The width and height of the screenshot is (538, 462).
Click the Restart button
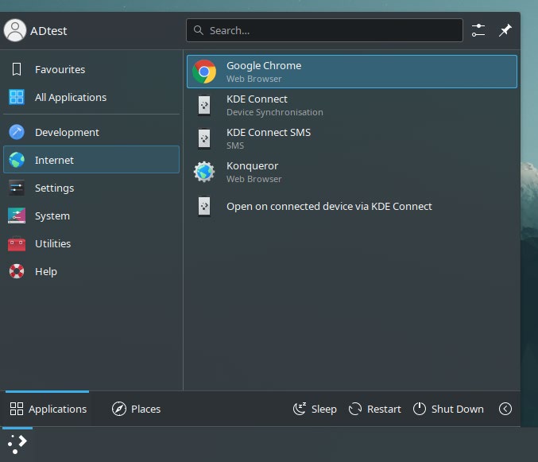[x=374, y=409]
